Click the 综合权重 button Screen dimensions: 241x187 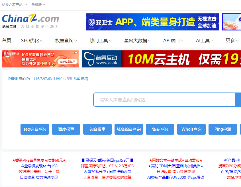[x=97, y=129]
